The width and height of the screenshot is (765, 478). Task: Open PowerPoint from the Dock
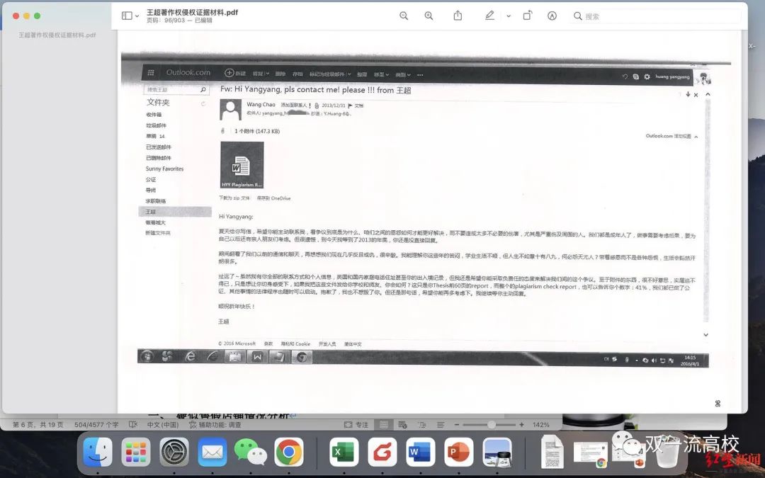pyautogui.click(x=458, y=452)
